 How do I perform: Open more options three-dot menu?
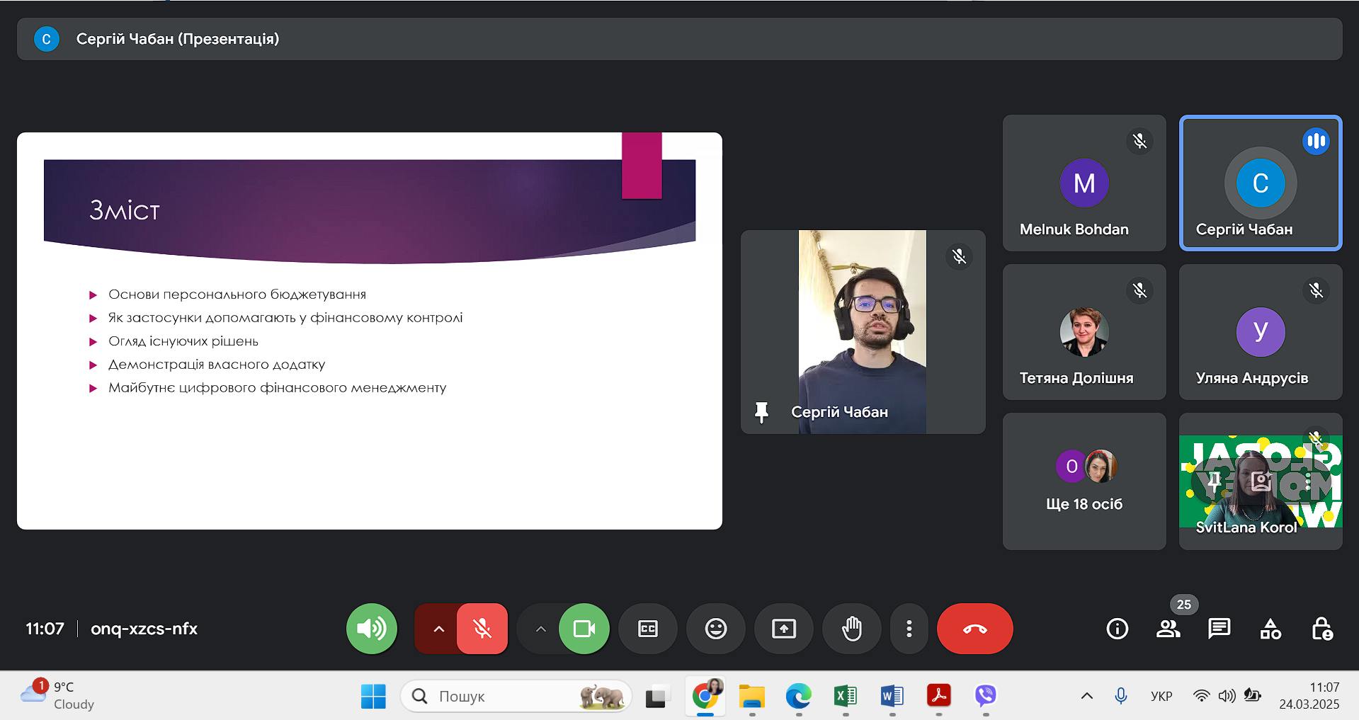[909, 629]
